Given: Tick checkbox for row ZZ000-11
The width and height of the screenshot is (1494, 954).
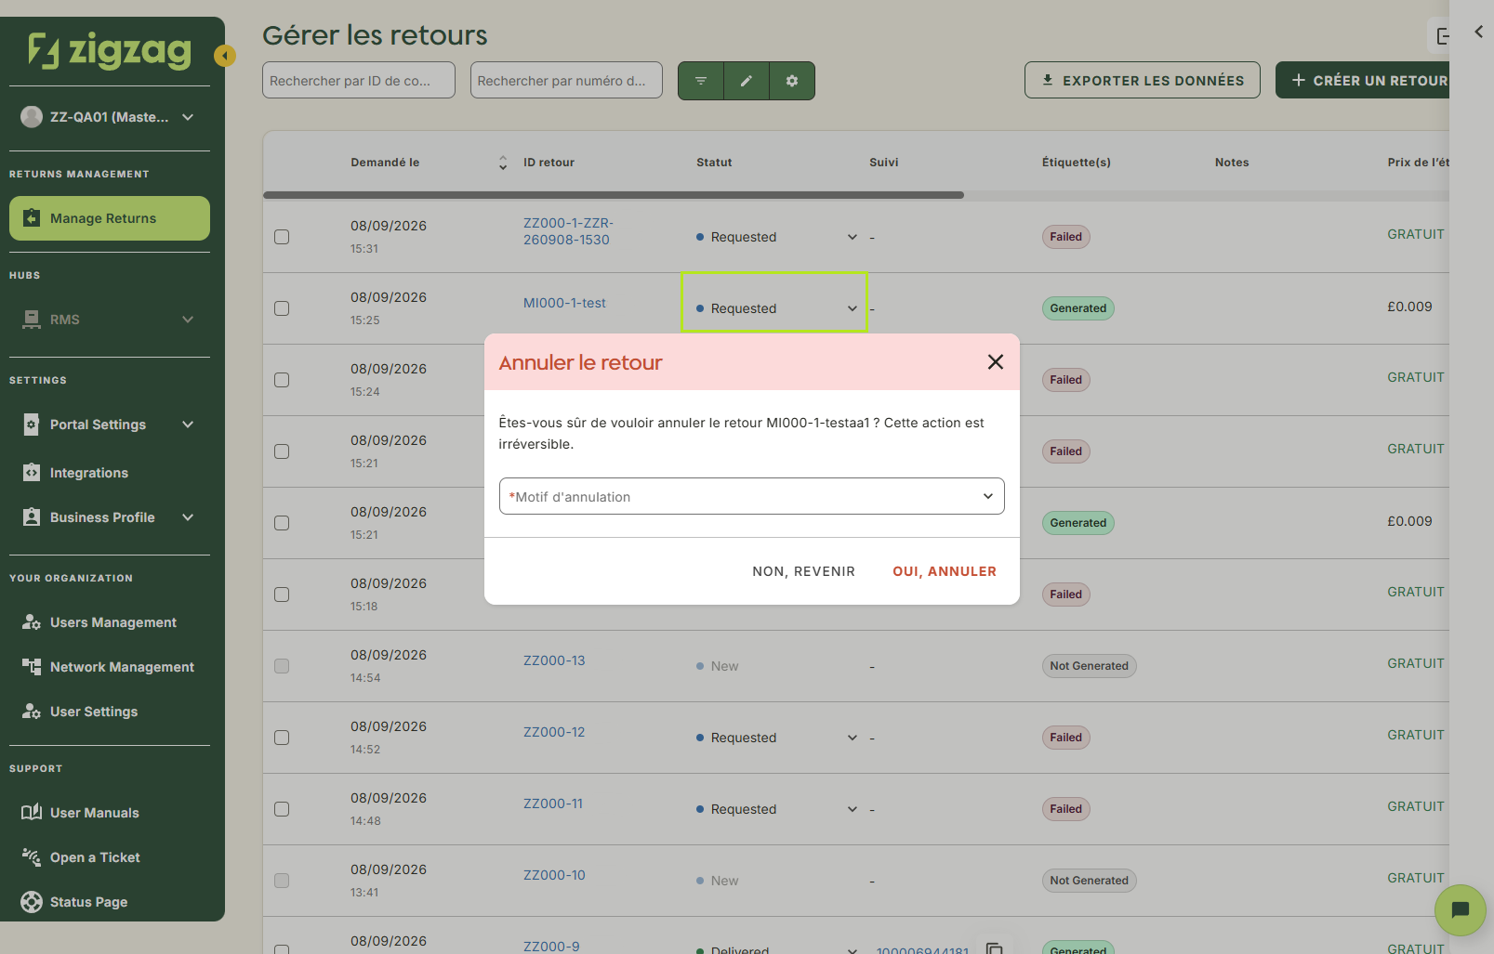Looking at the screenshot, I should click(282, 809).
